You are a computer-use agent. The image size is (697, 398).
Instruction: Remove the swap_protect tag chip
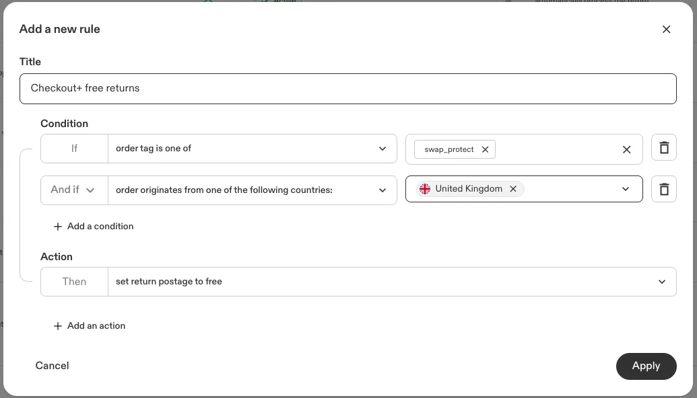click(x=485, y=149)
